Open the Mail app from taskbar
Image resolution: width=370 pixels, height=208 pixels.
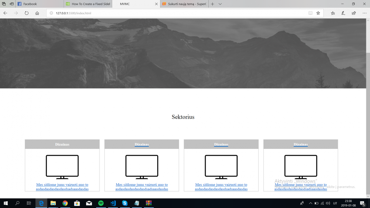click(89, 203)
